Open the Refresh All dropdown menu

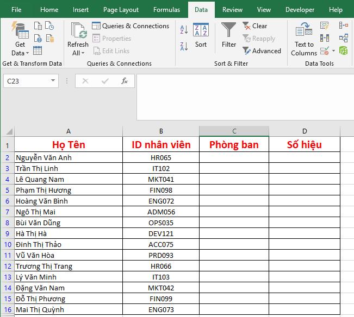(x=78, y=53)
